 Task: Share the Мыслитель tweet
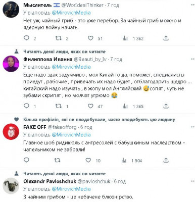pyautogui.click(x=166, y=38)
